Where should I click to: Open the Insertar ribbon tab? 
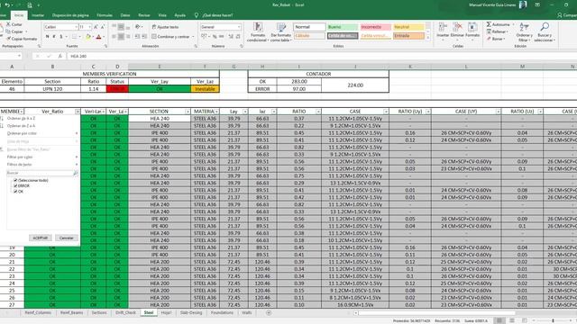(x=38, y=15)
